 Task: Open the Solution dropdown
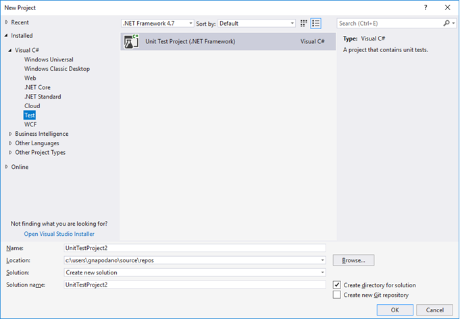click(322, 272)
